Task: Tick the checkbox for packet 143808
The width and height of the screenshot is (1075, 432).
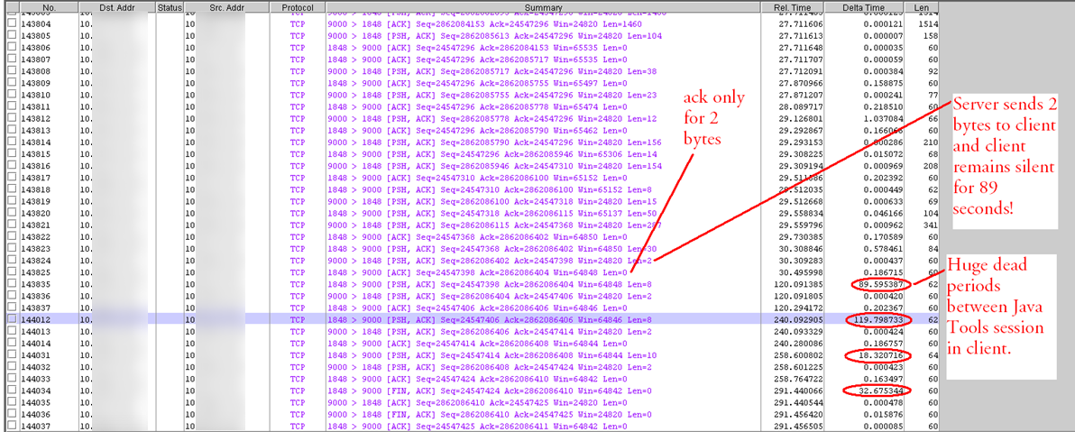Action: click(x=11, y=70)
